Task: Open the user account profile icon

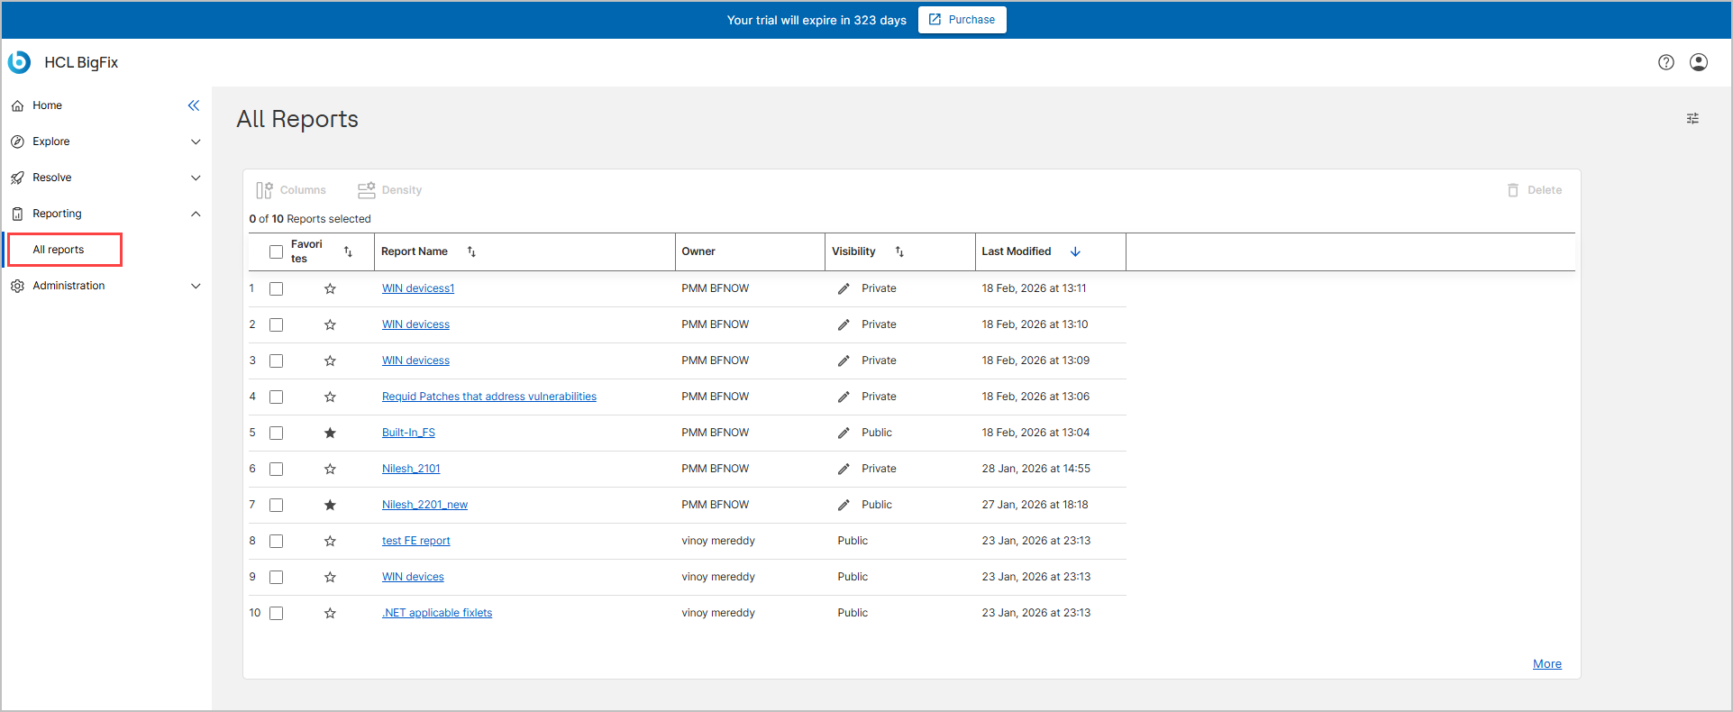Action: [x=1698, y=62]
